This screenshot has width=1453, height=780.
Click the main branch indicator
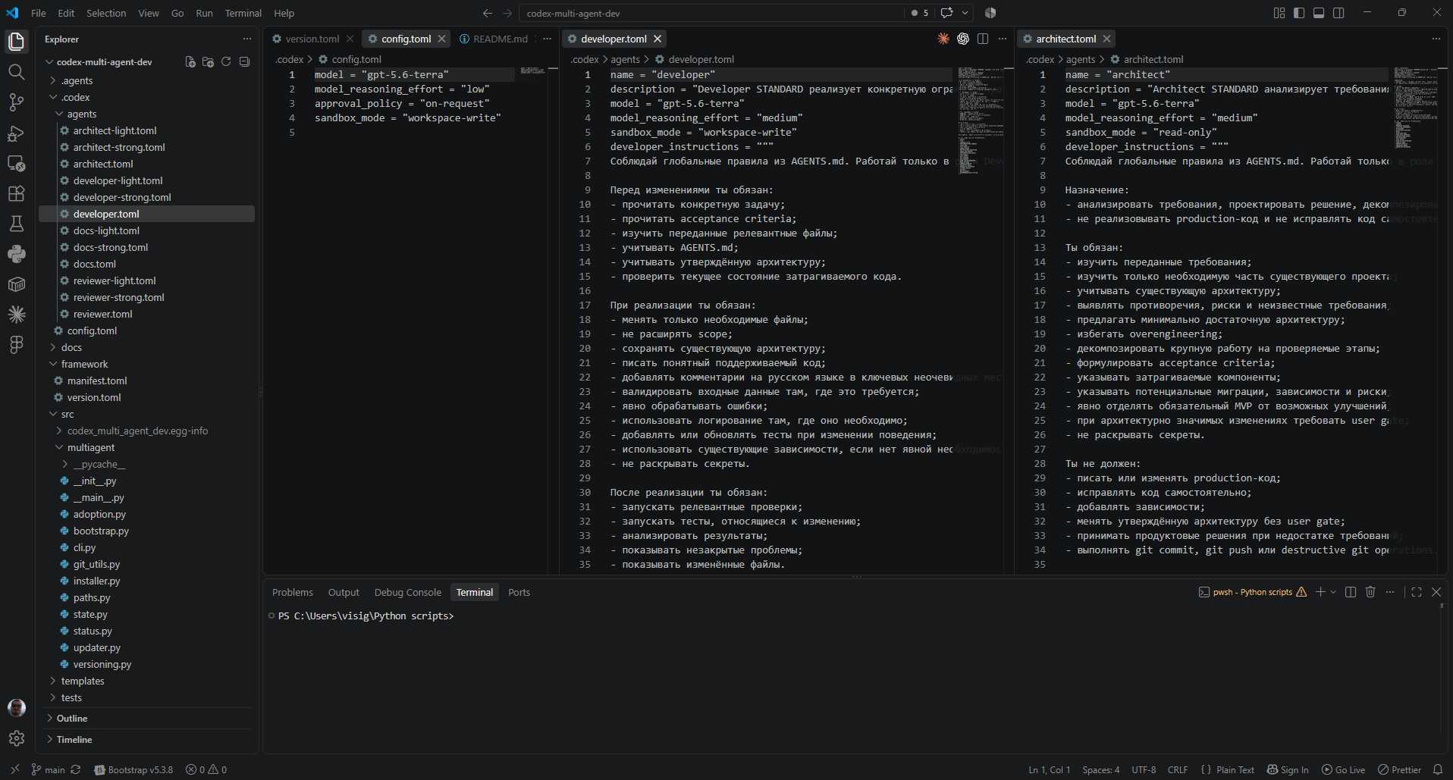(48, 769)
